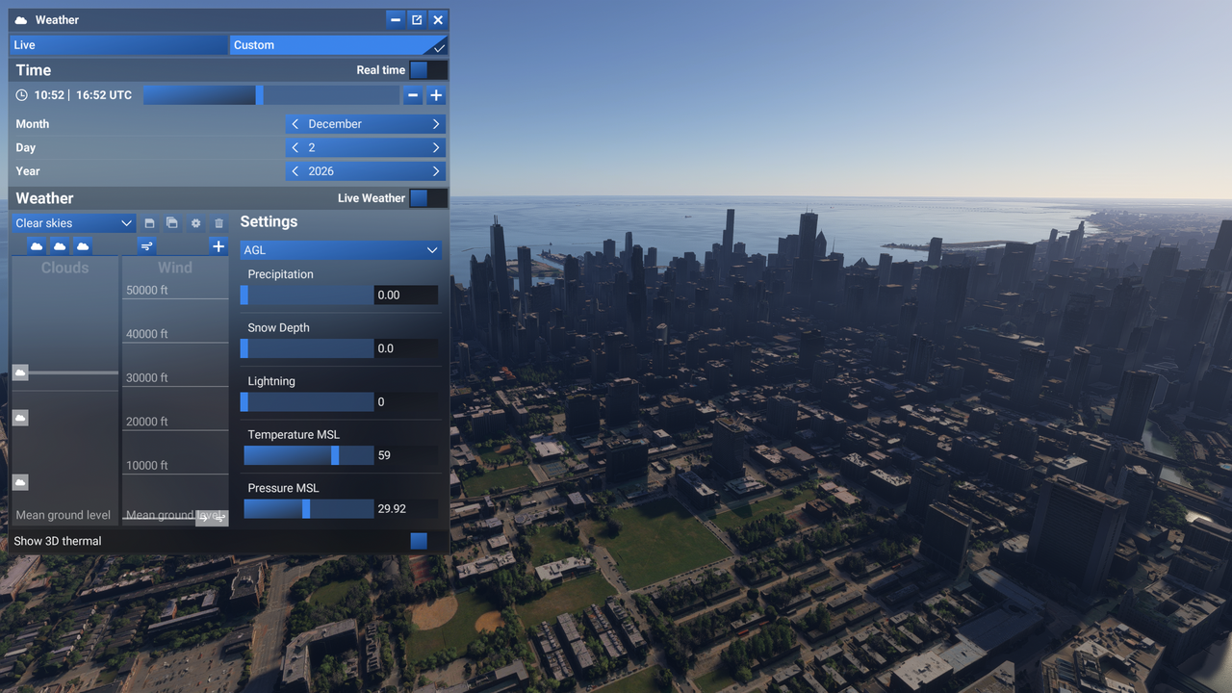Decrease time with the minus button

(413, 95)
